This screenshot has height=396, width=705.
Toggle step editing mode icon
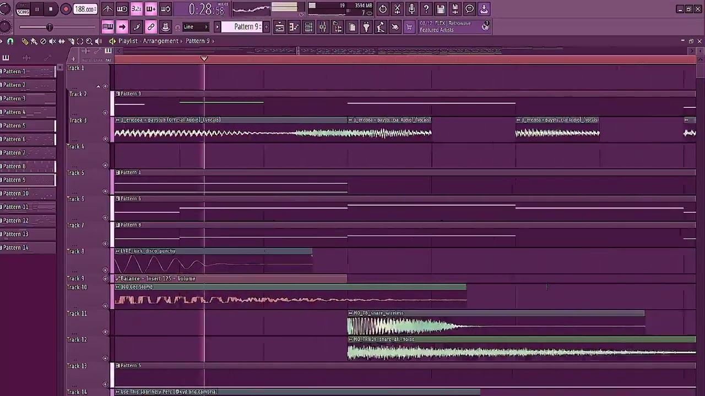[137, 27]
